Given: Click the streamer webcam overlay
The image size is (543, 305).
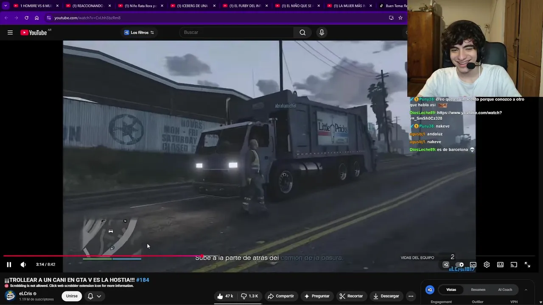Looking at the screenshot, I should 475,49.
